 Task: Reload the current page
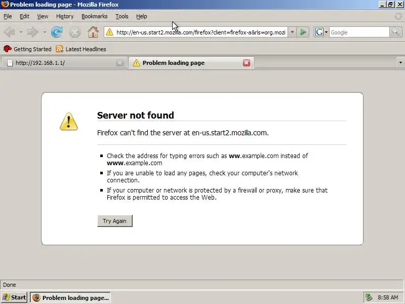click(57, 32)
